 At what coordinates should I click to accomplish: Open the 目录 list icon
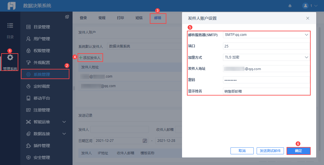10,25
